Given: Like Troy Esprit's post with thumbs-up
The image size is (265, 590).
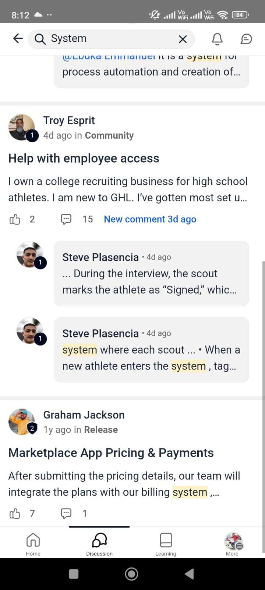Looking at the screenshot, I should pyautogui.click(x=15, y=219).
